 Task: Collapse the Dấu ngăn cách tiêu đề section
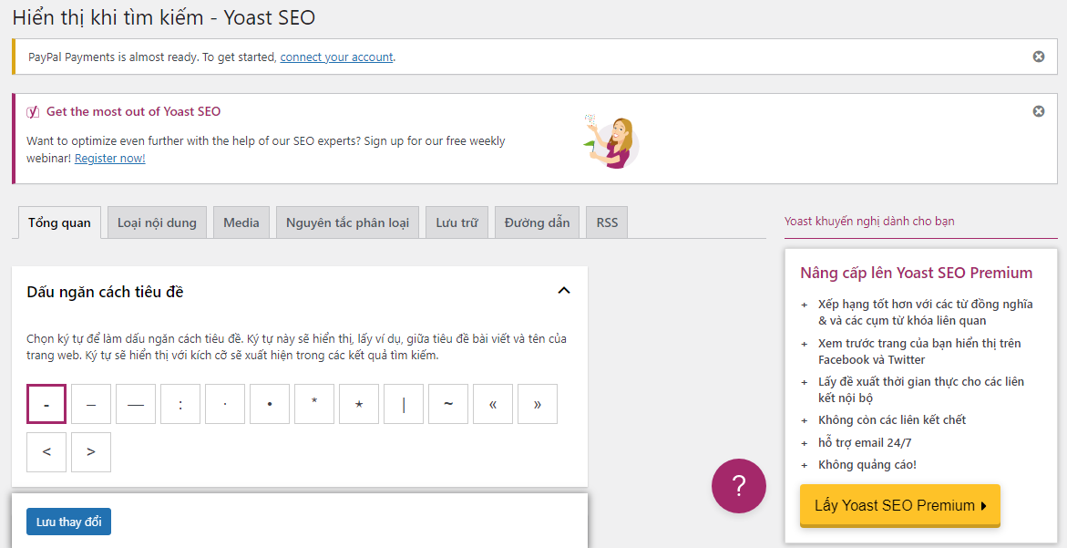pos(563,291)
